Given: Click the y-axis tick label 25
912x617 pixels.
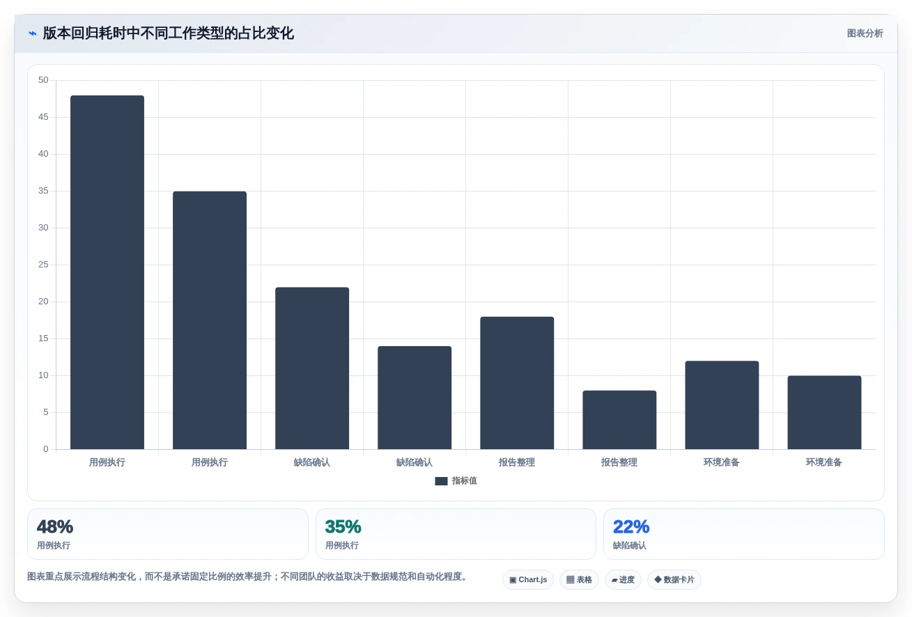Looking at the screenshot, I should [x=44, y=265].
